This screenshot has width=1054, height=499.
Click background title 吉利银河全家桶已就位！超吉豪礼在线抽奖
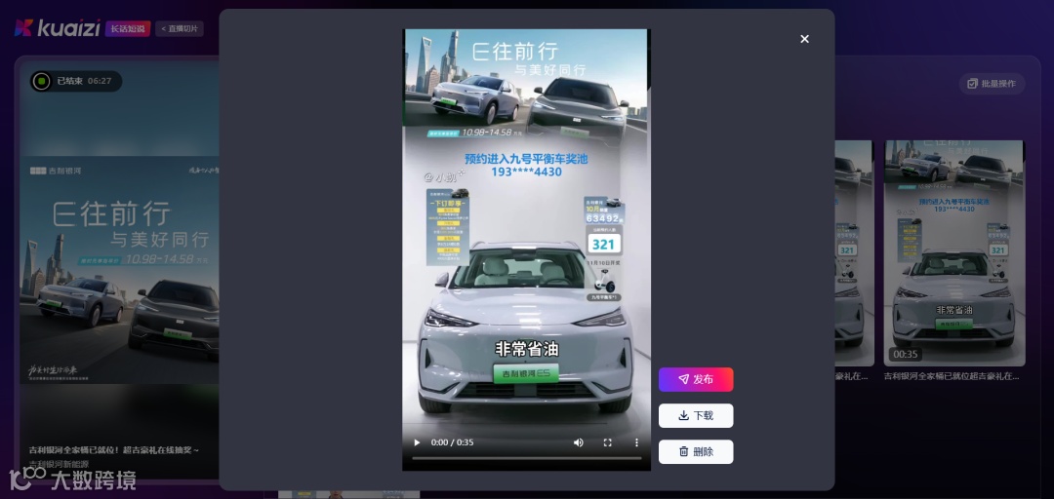[114, 450]
